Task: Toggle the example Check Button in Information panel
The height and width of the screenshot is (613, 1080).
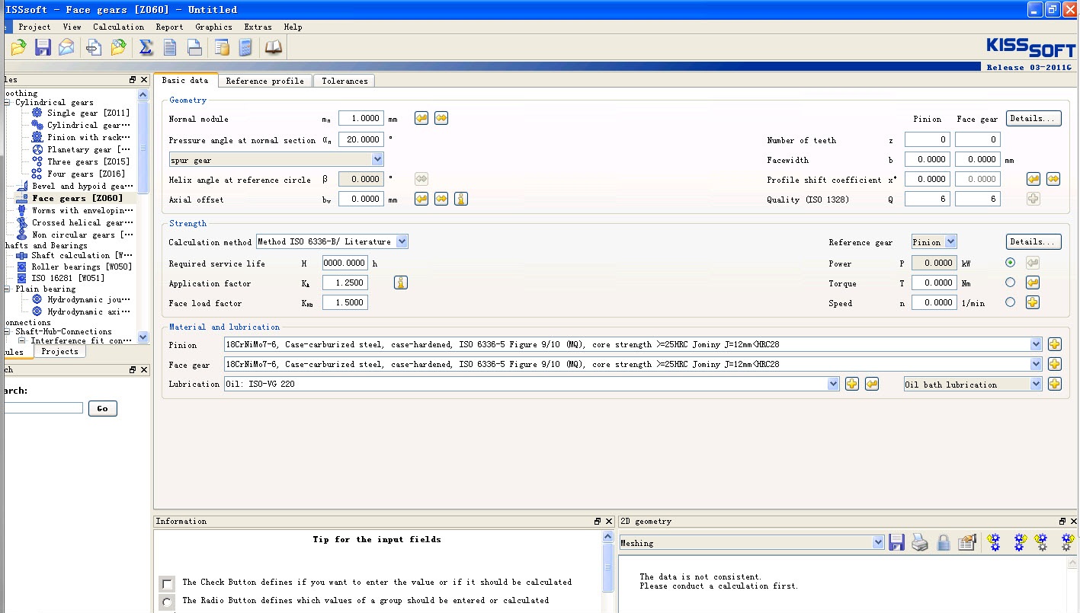Action: (167, 584)
